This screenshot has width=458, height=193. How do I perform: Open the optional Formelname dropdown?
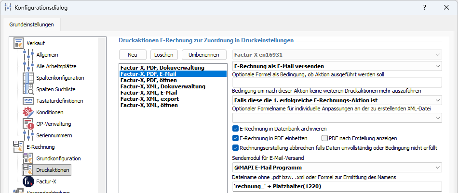(x=337, y=118)
